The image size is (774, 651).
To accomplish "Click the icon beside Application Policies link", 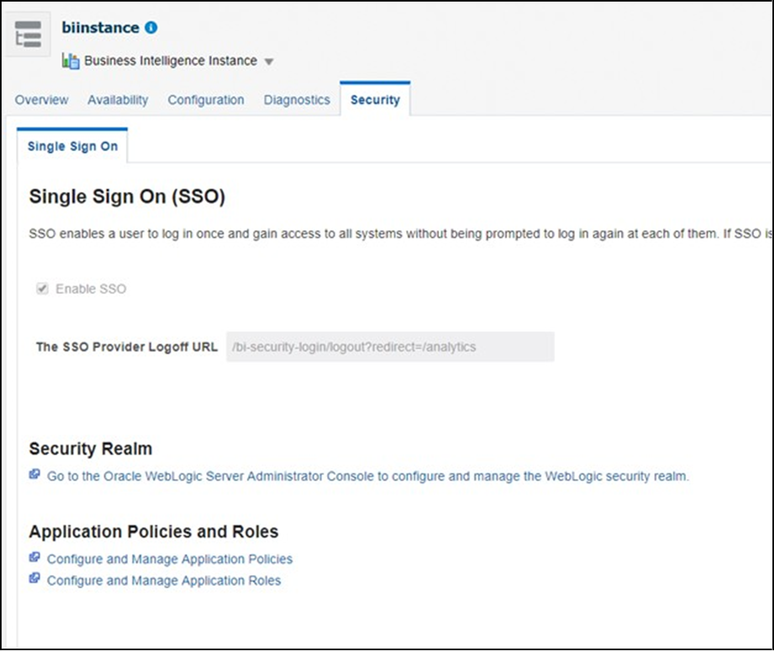I will 35,557.
